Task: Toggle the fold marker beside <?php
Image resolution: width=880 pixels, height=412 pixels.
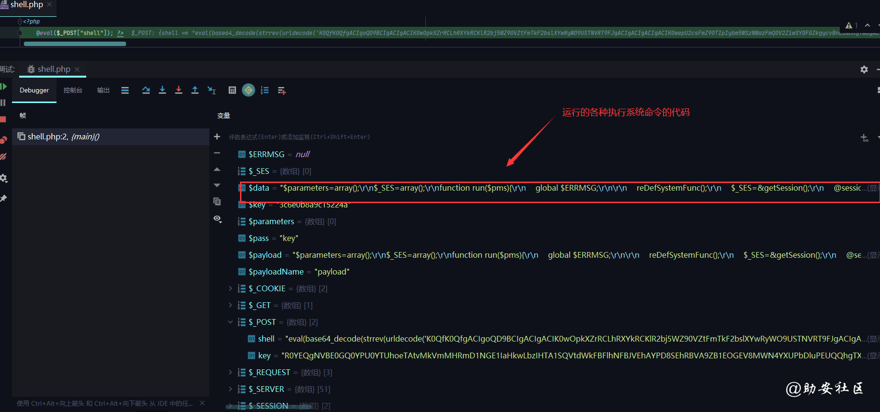Action: (20, 22)
